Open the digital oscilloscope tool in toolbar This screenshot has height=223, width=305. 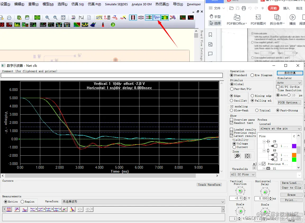(157, 18)
